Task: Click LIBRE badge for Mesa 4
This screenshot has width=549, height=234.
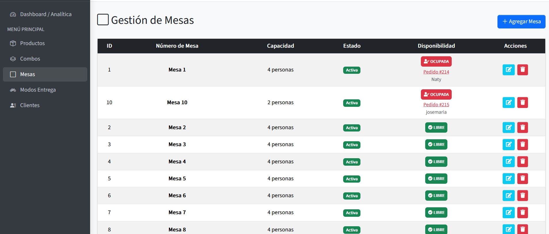Action: pyautogui.click(x=436, y=162)
